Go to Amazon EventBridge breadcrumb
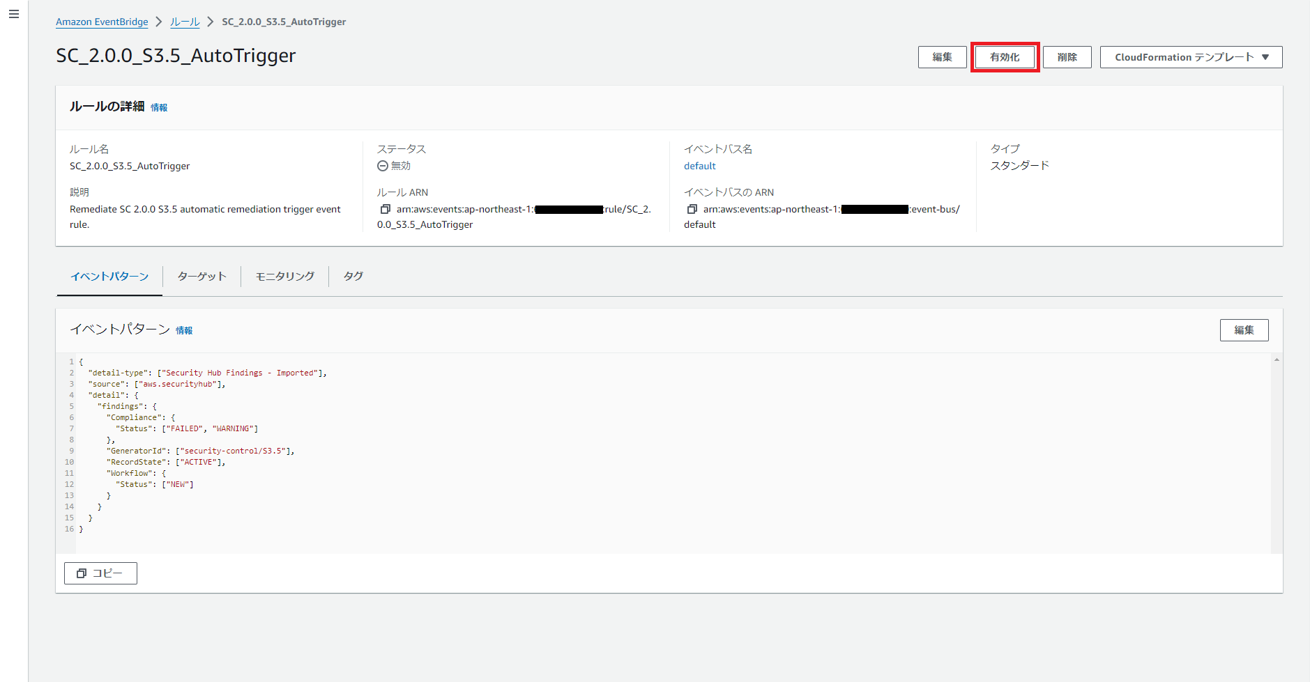 pyautogui.click(x=102, y=22)
